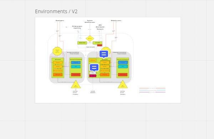Click the purple legend line
Screen dimensions: 214x139
(x=152, y=92)
